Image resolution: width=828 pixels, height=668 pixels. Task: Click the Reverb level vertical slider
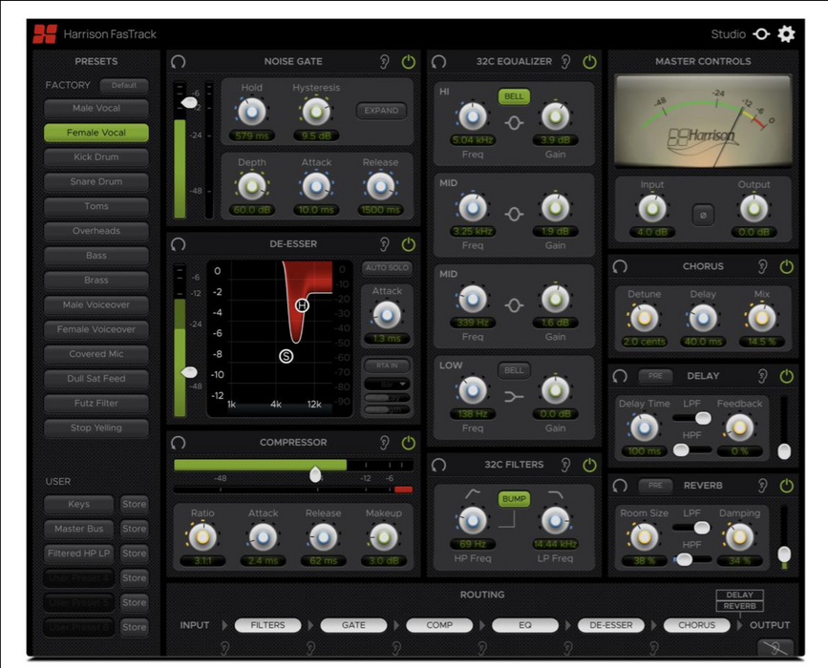pyautogui.click(x=784, y=537)
